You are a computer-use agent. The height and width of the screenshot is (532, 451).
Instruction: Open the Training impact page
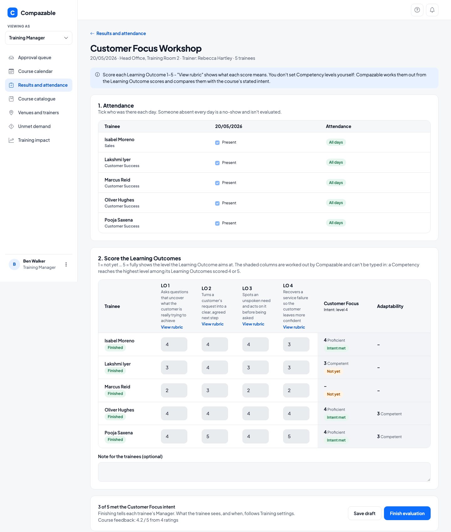[39, 140]
